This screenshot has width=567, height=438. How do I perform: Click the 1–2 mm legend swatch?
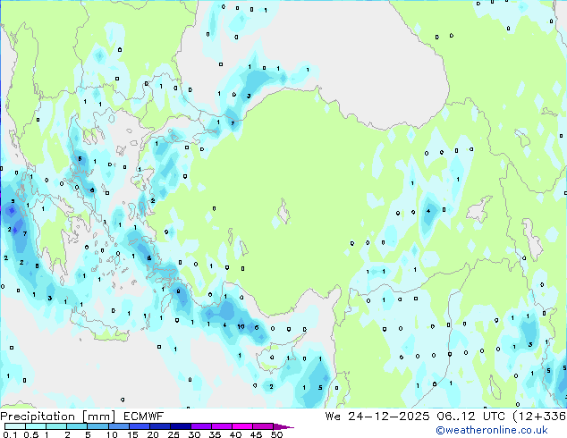56,426
